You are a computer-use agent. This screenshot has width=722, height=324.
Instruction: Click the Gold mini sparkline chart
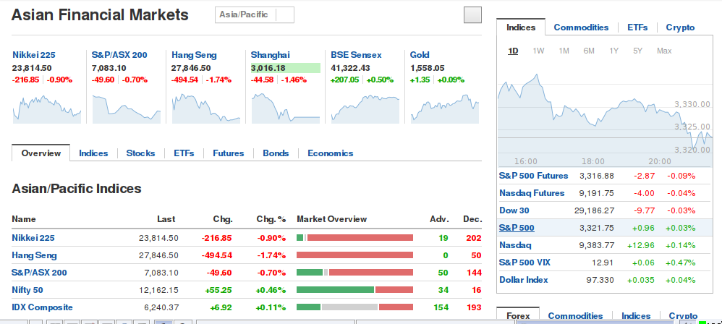coord(444,109)
